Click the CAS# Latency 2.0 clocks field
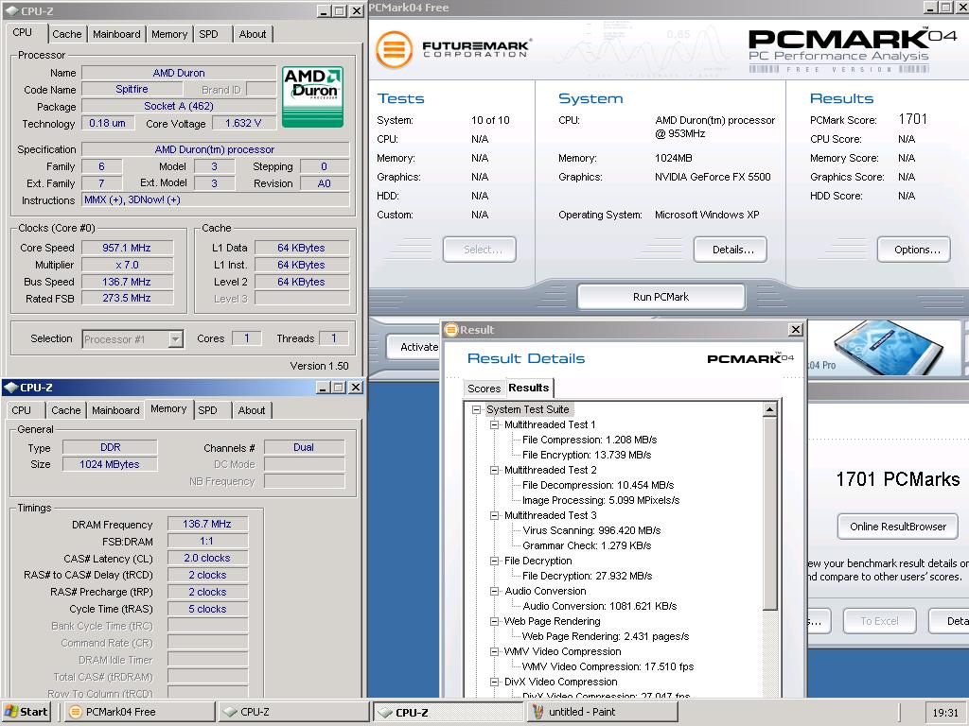Screen dimensions: 969x726 (x=207, y=558)
